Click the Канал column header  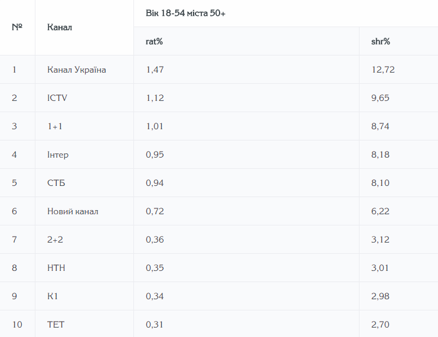[60, 27]
